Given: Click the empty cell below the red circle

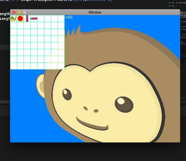Looking at the screenshot, I should pos(20,25).
